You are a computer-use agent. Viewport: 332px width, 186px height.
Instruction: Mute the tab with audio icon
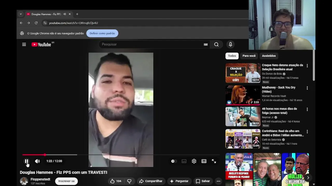click(65, 14)
